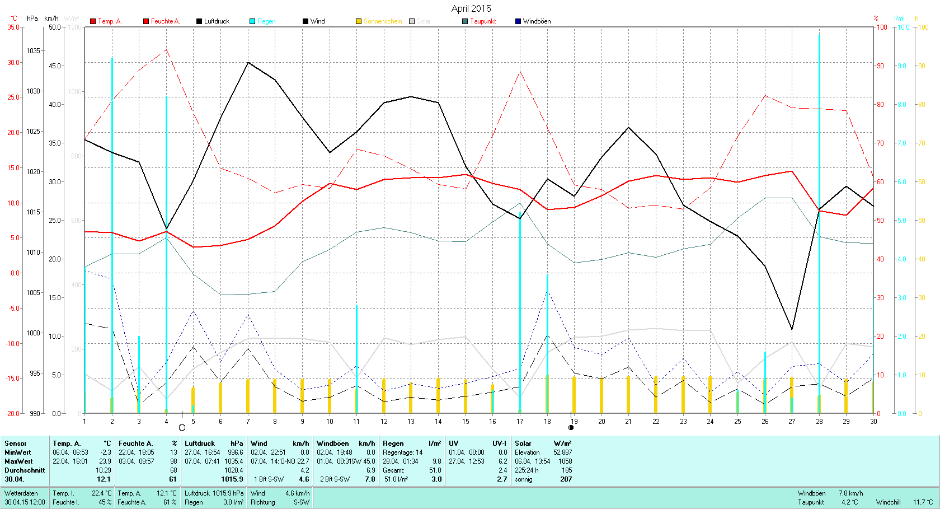Click the MaxWert row label

tap(18, 461)
